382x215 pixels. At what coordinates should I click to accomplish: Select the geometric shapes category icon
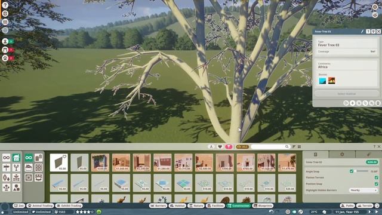click(16, 188)
